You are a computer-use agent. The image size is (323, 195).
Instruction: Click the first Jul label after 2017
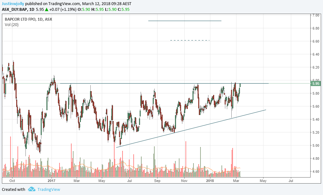coord(130,181)
